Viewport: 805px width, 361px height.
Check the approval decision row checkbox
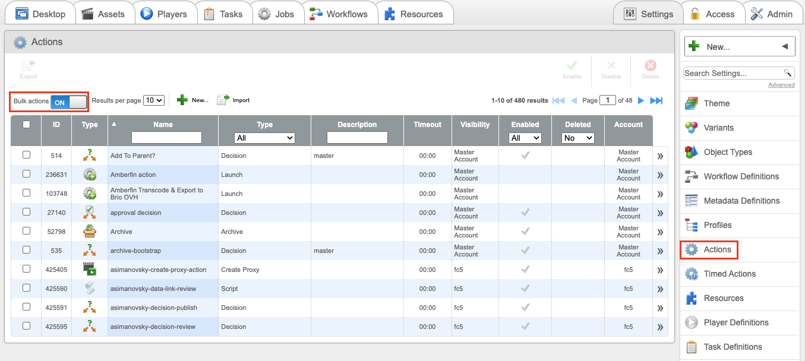pos(26,212)
